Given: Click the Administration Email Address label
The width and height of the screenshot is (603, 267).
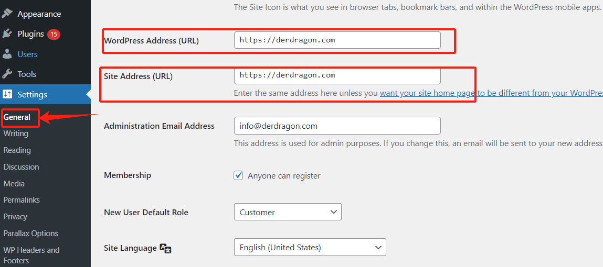Looking at the screenshot, I should tap(159, 126).
